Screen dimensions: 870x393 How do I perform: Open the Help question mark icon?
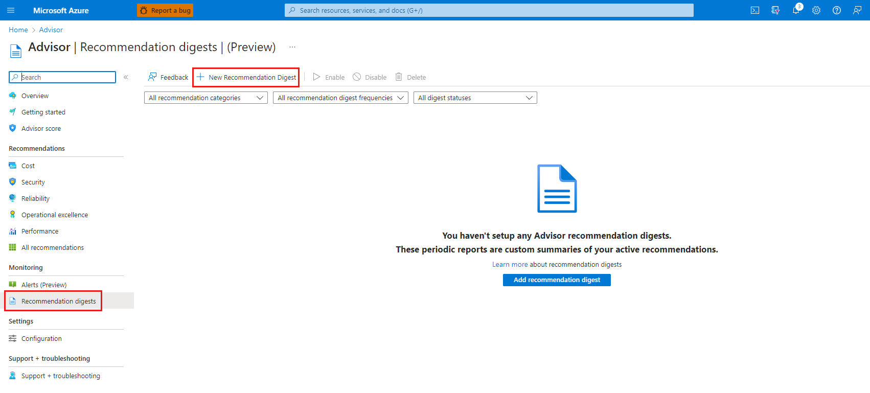[837, 10]
